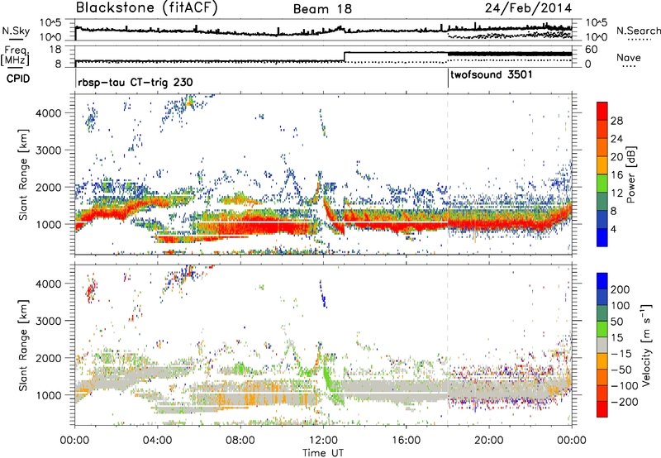Click the "12:00" time axis label
The width and height of the screenshot is (661, 458).
tap(323, 440)
